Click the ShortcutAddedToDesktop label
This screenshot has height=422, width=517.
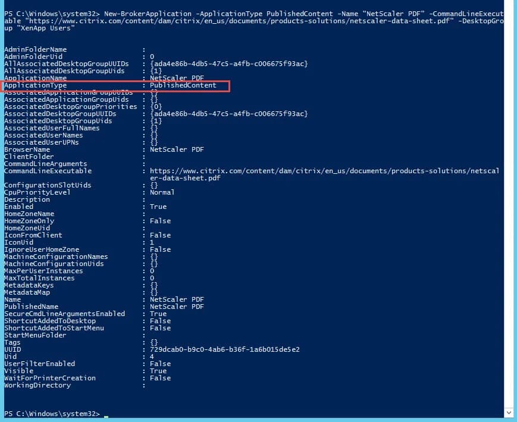click(x=50, y=321)
